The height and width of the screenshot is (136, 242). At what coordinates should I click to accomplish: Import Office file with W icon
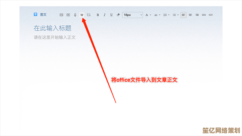click(x=82, y=15)
